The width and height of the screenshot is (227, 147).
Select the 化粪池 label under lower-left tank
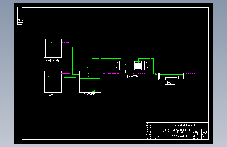coord(50,95)
